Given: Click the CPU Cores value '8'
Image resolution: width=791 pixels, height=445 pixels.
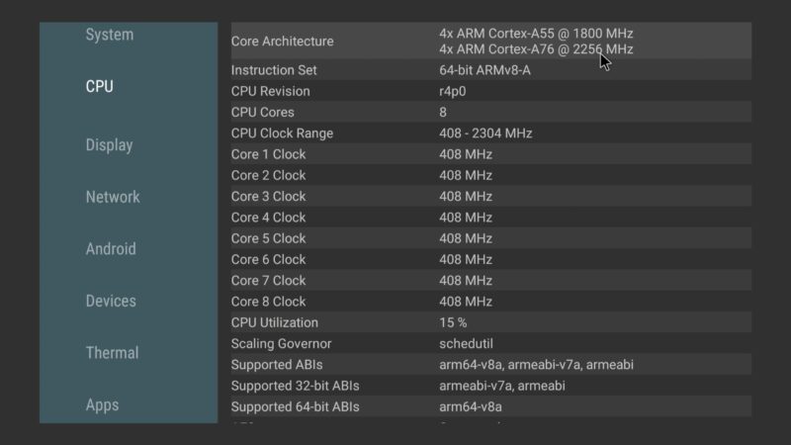Looking at the screenshot, I should pos(443,113).
